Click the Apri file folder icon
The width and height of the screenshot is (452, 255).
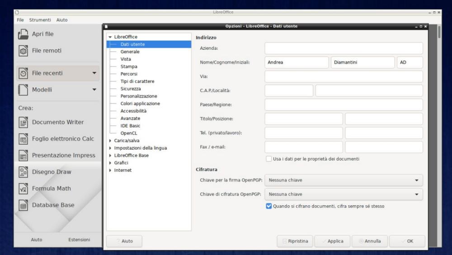23,34
